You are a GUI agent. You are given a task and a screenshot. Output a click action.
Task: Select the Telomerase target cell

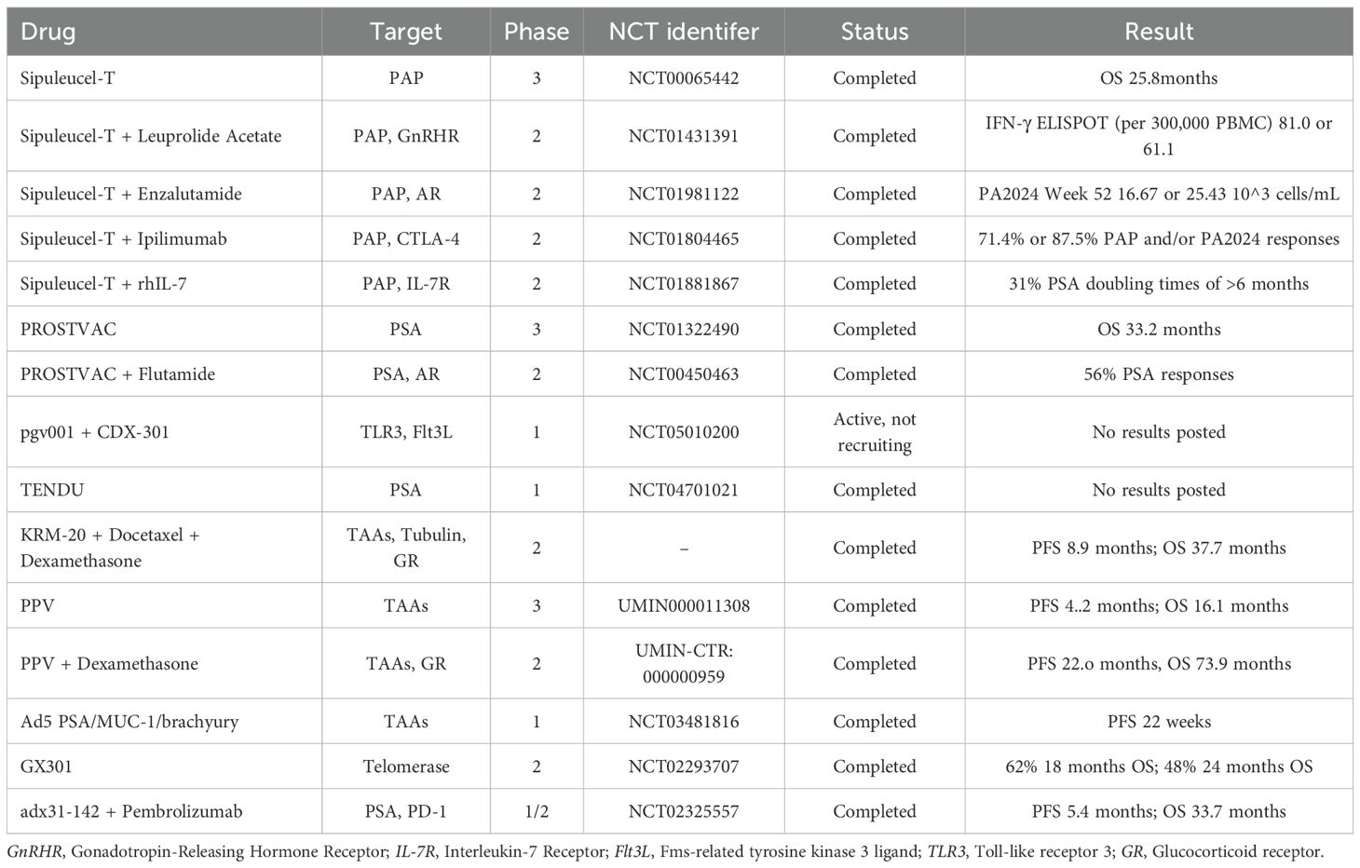(406, 767)
